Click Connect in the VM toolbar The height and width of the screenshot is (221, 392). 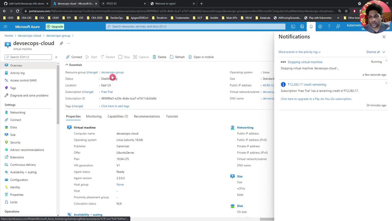[x=74, y=57]
